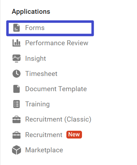Viewport: 137px width, 165px height.
Task: Open the Forms application
Action: tap(50, 28)
